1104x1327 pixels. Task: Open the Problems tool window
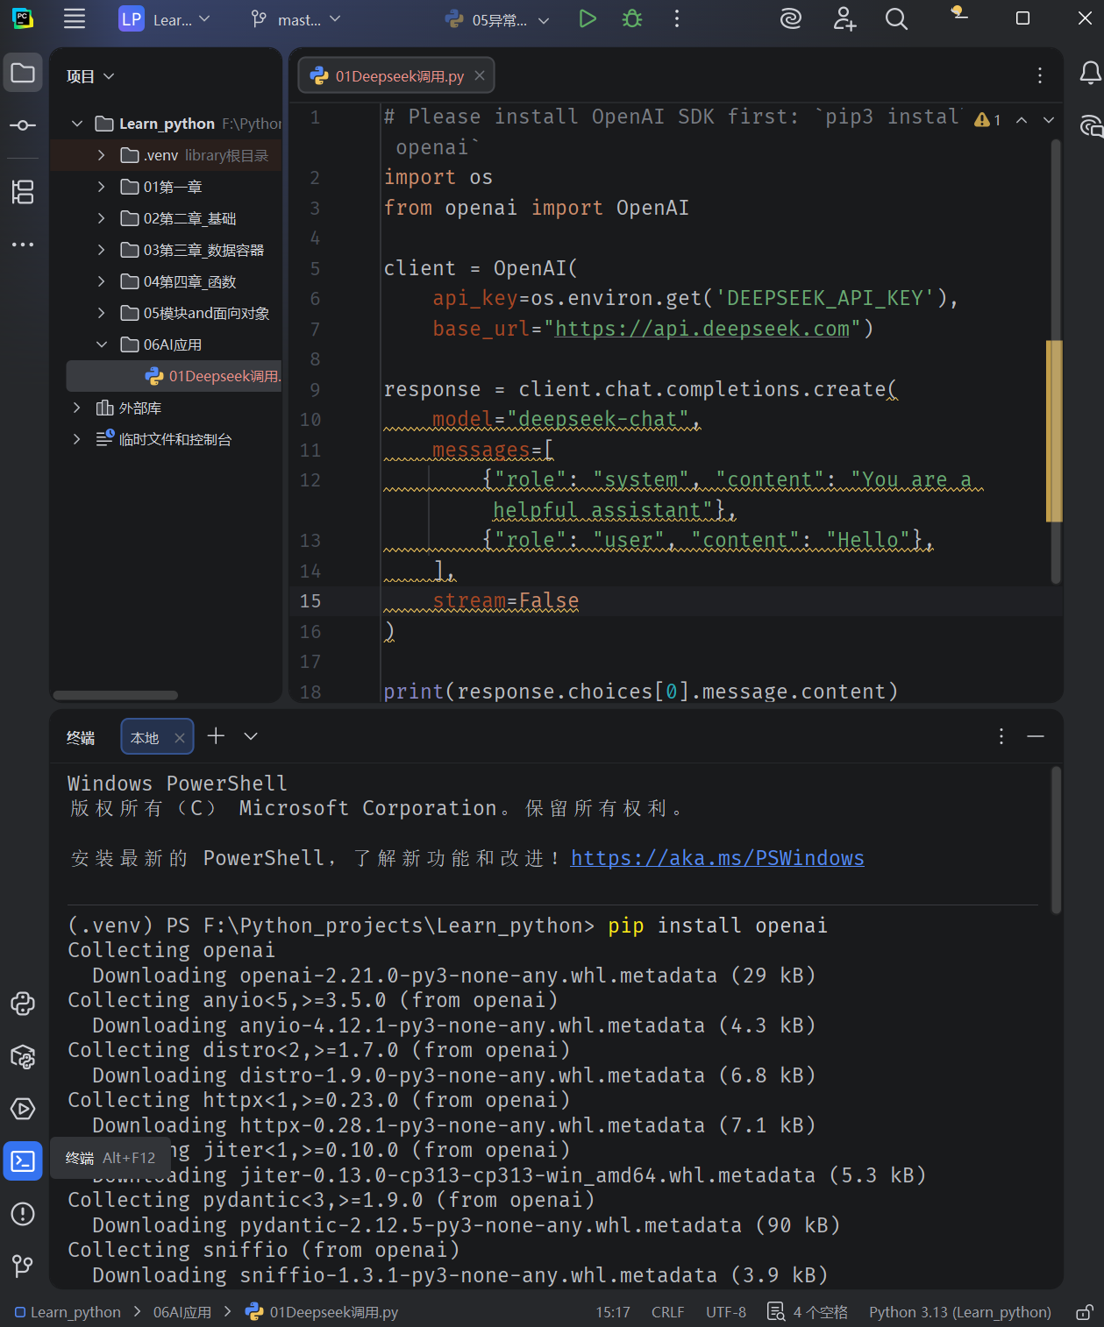[23, 1214]
